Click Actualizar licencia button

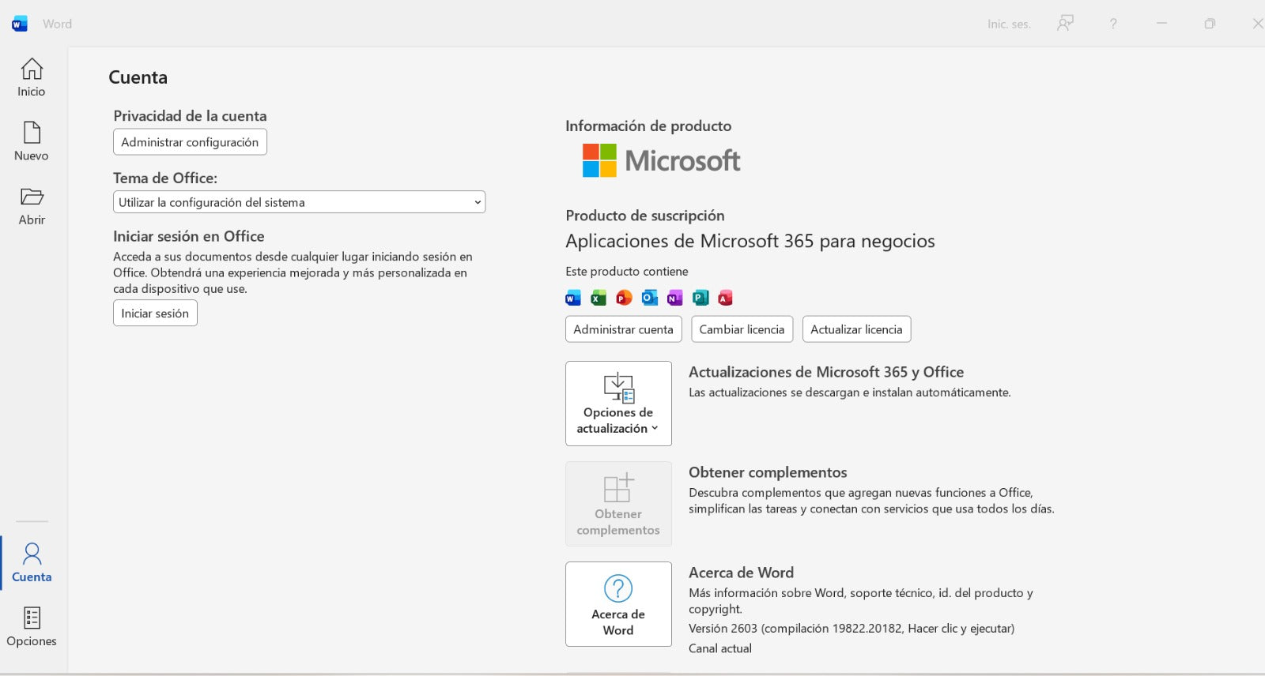[x=856, y=329]
